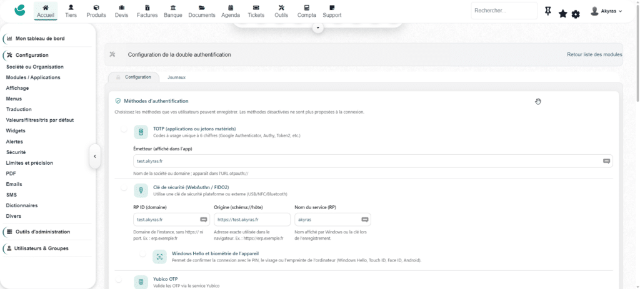
Task: Click keyboard icon in Nom du service field
Action: point(365,220)
